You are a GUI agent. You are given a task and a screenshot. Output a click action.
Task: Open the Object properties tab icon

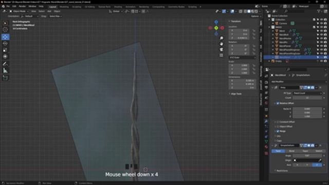point(266,116)
